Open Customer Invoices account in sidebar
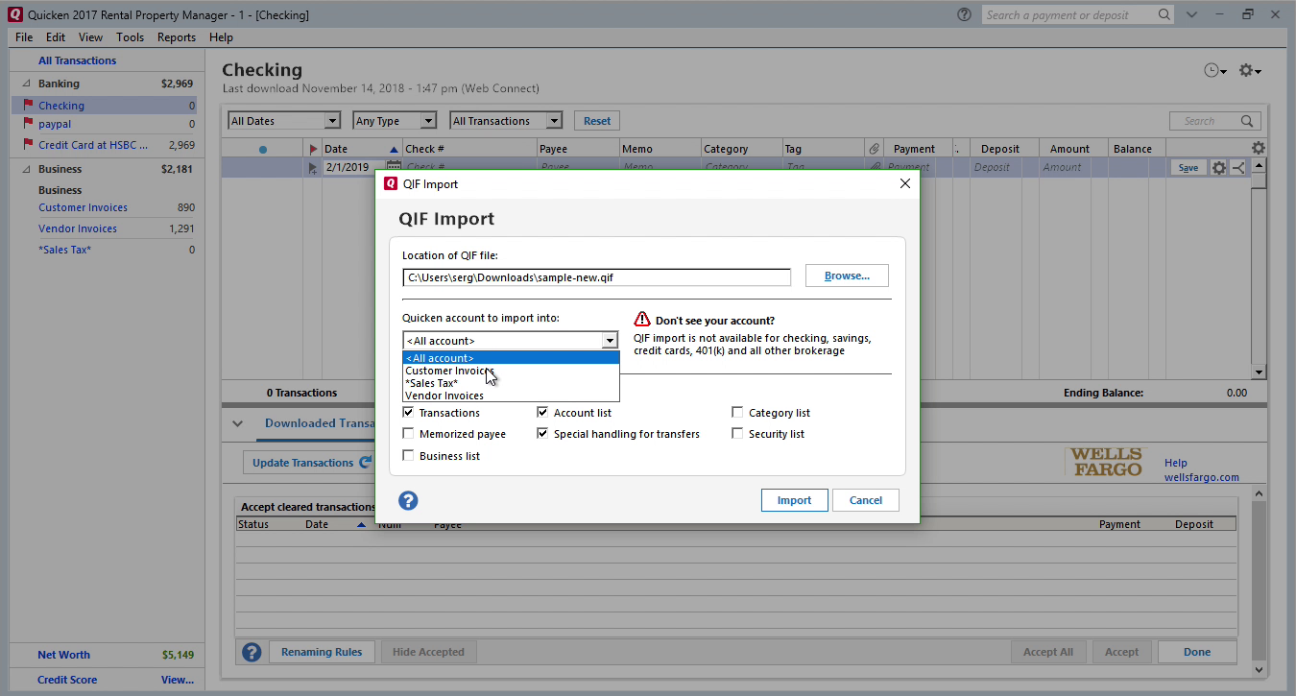The width and height of the screenshot is (1296, 696). coord(83,207)
